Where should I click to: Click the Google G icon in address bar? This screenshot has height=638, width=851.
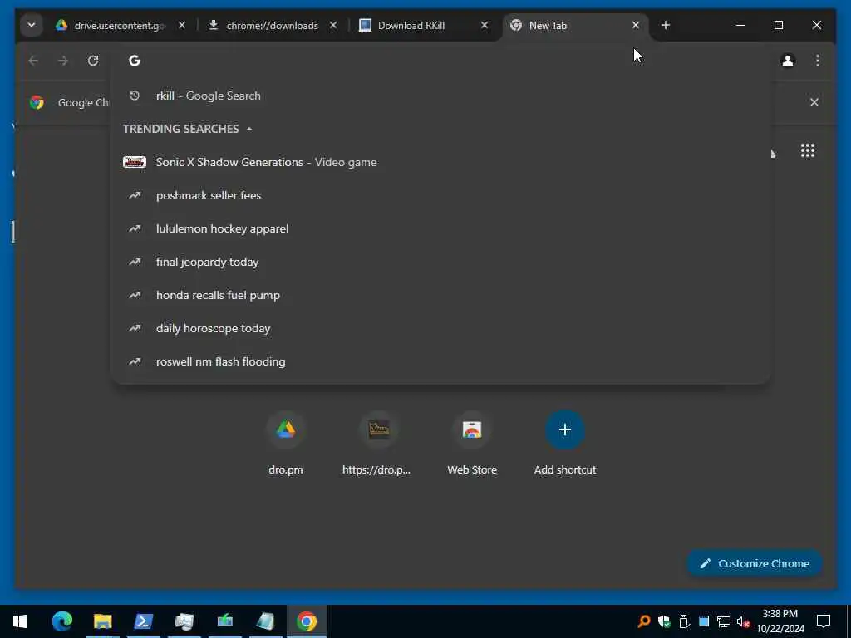134,61
